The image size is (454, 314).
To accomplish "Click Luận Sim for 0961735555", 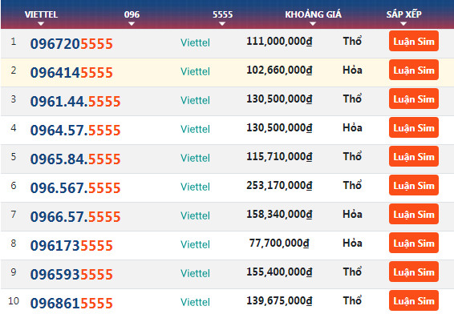I will click(x=414, y=243).
